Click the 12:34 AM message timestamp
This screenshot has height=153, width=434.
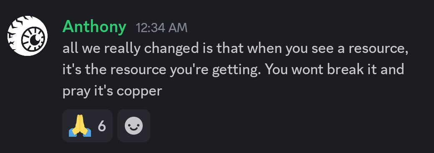pos(161,28)
